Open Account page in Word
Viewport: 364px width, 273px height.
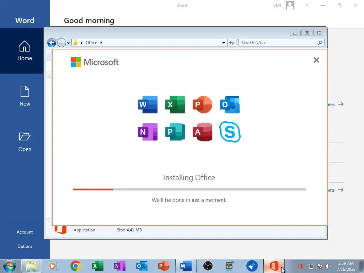tap(25, 232)
